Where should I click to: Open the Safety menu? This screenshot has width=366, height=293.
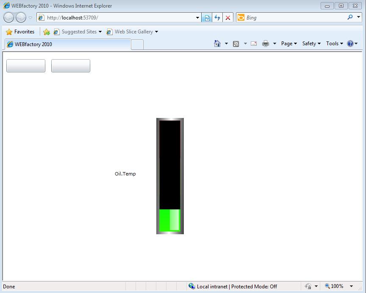click(x=311, y=44)
